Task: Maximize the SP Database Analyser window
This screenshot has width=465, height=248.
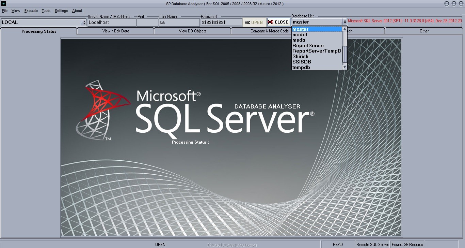Action: tap(454, 4)
